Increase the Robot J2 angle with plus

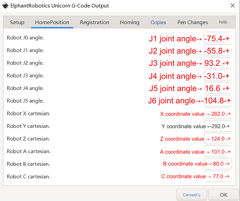pos(227,63)
